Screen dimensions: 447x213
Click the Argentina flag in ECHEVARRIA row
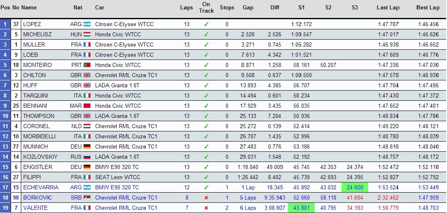87,188
